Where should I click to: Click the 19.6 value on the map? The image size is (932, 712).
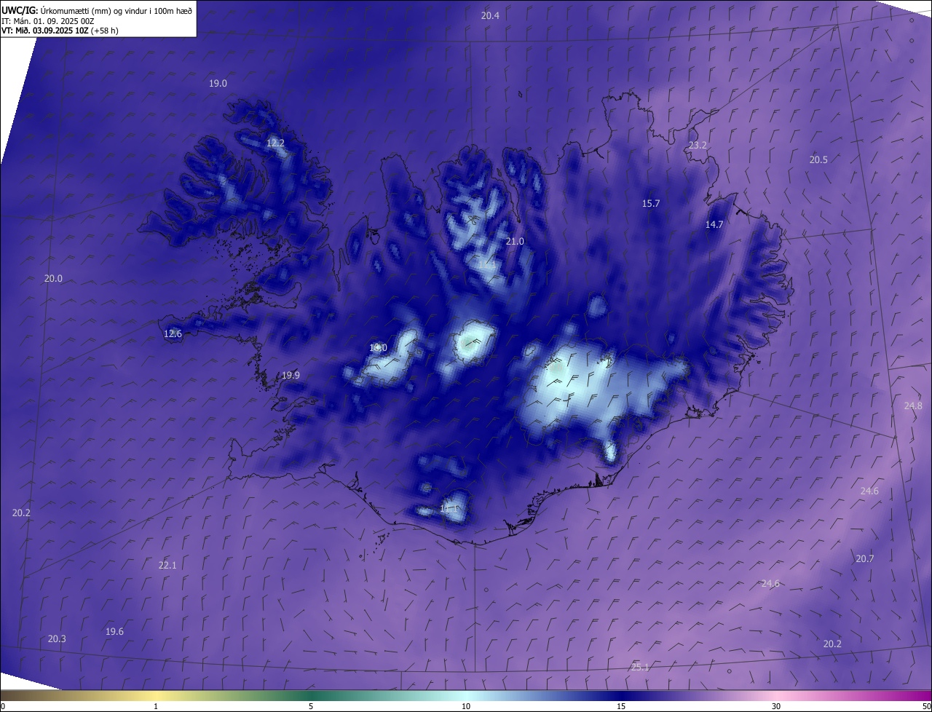pyautogui.click(x=114, y=631)
